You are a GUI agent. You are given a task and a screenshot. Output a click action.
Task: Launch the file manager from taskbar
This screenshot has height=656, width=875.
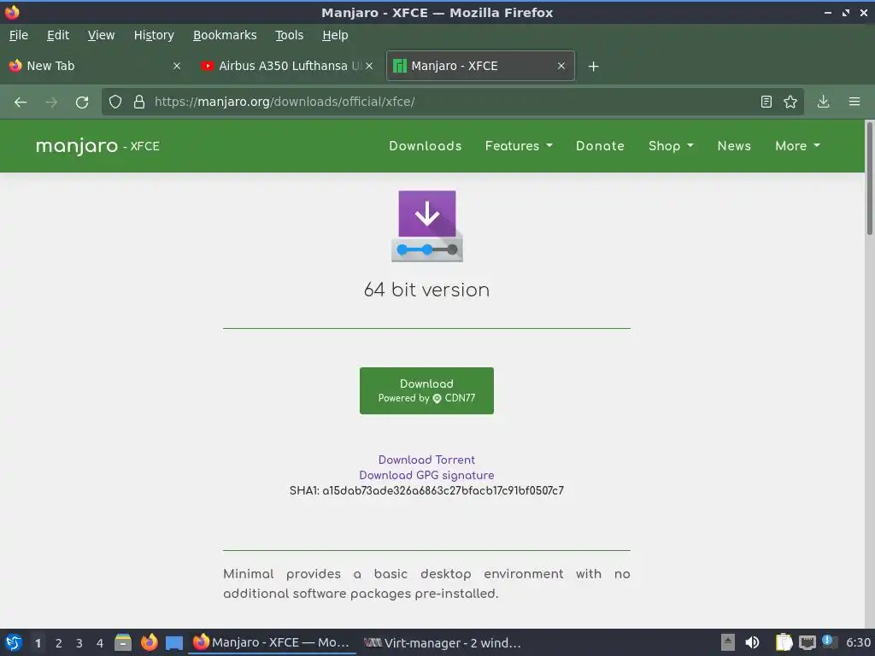123,642
